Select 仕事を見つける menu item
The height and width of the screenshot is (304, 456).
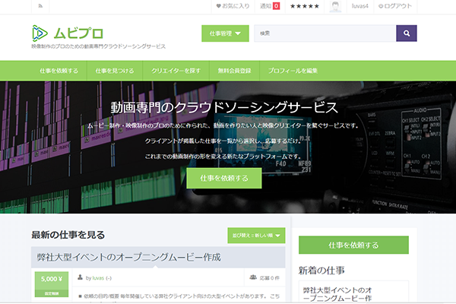pos(115,71)
